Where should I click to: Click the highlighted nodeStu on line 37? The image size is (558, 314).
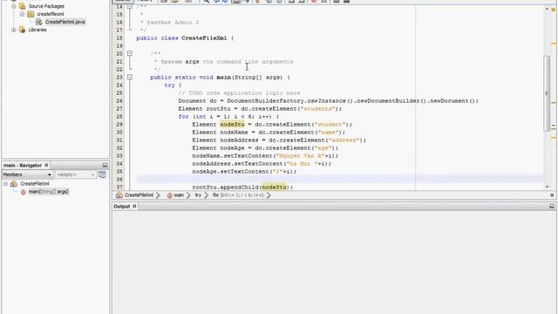tap(274, 187)
